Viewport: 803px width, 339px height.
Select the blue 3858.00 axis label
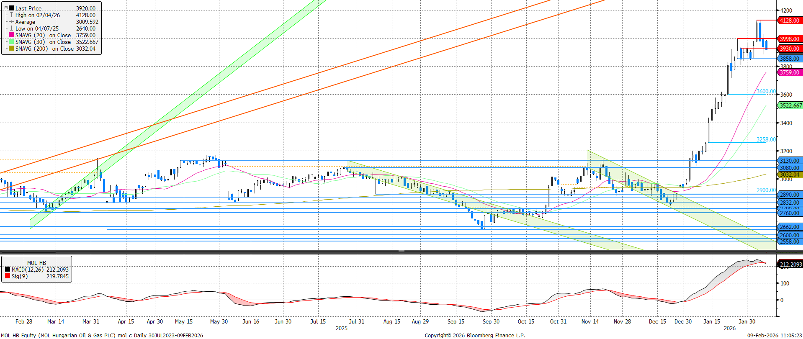(789, 59)
